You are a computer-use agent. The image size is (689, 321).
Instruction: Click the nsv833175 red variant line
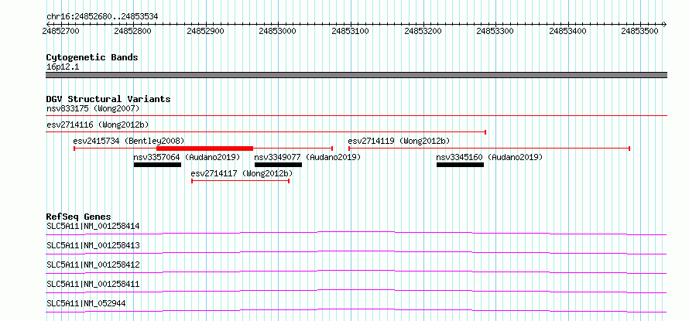coord(356,116)
